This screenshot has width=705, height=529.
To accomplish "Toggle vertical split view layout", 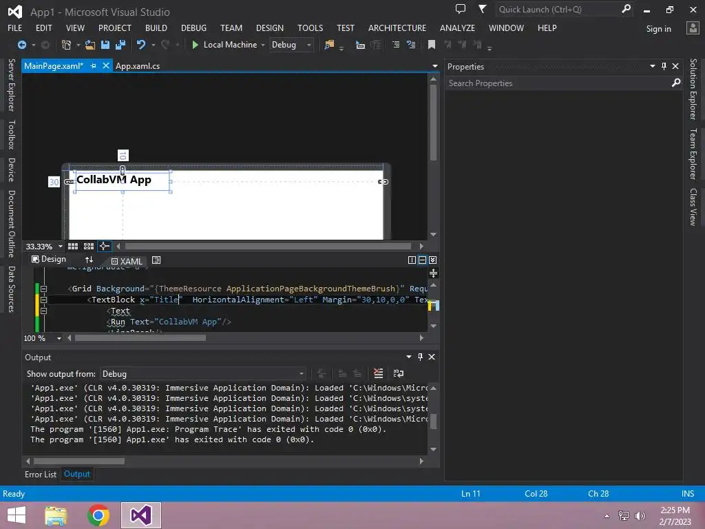I will coord(412,260).
